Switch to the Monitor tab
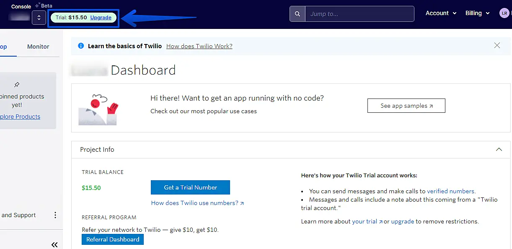512x249 pixels. coord(38,47)
